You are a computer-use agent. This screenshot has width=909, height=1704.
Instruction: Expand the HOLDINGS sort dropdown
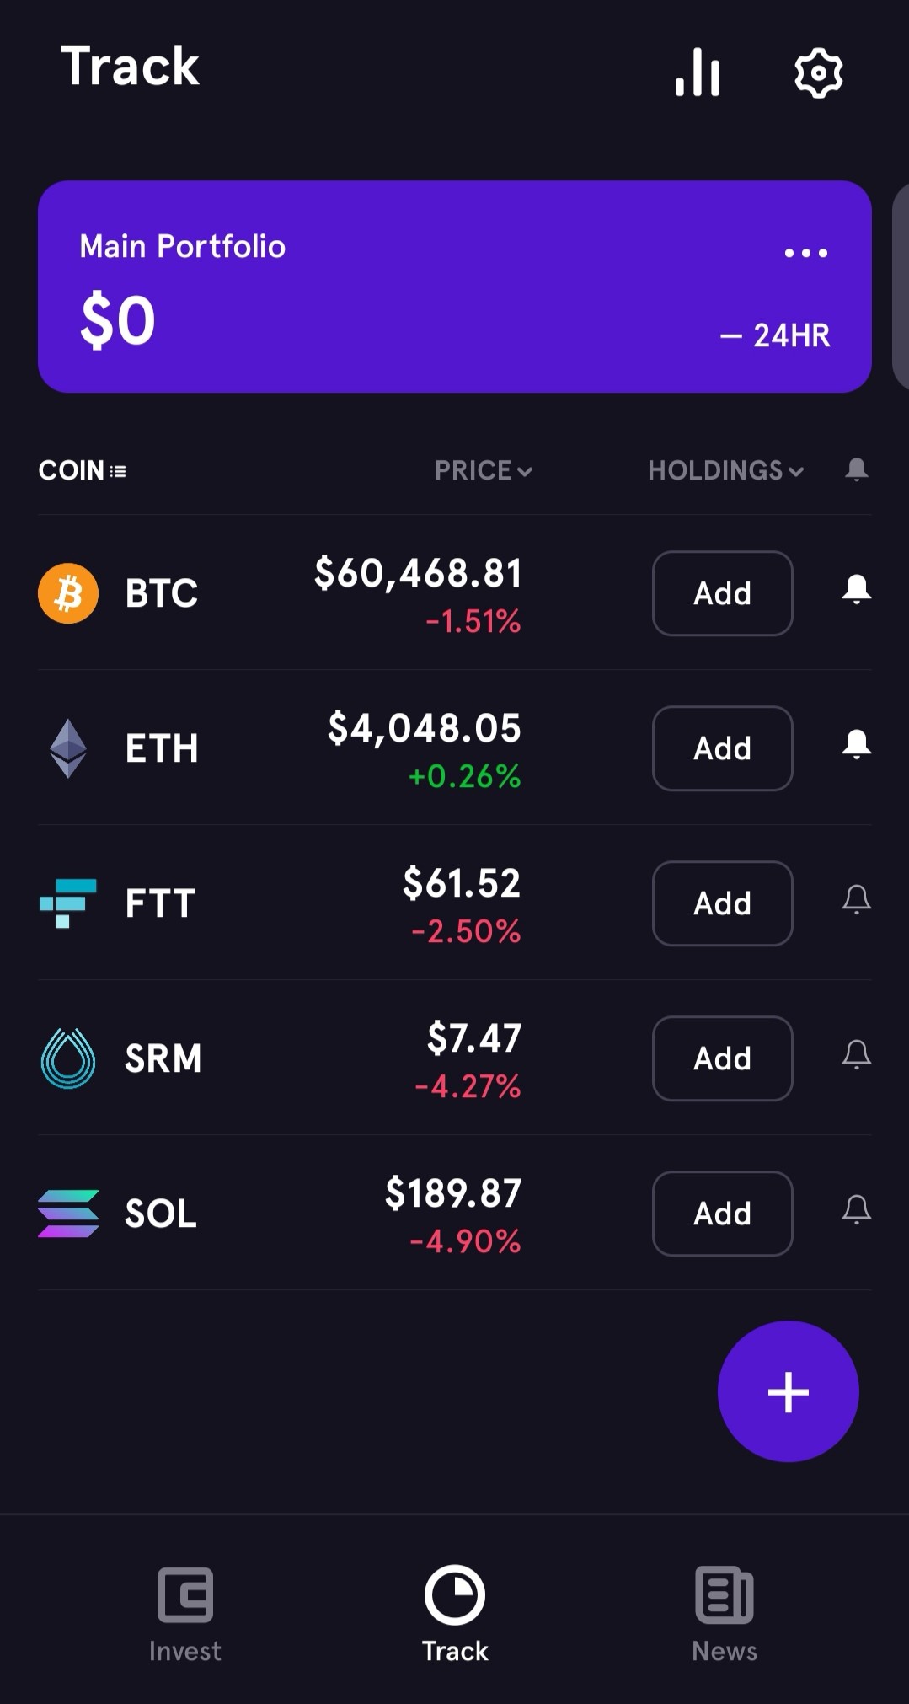[x=726, y=470]
